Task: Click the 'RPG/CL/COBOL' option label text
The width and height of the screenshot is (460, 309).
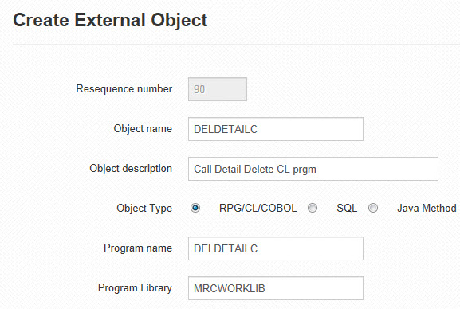Action: click(258, 208)
